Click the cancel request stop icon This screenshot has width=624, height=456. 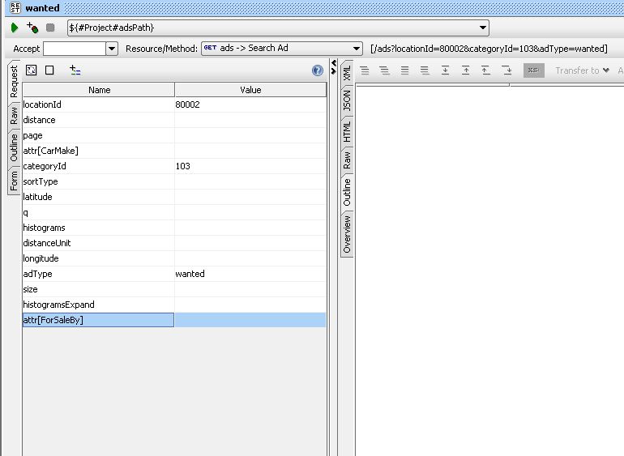click(50, 28)
